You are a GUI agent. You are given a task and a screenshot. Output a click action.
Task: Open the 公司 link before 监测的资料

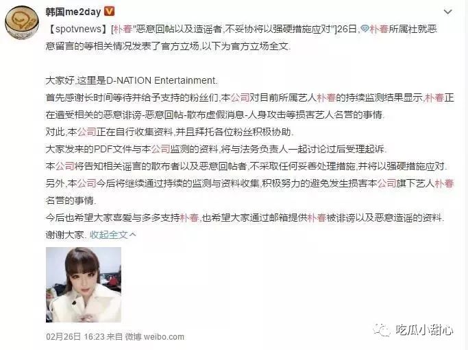point(160,149)
